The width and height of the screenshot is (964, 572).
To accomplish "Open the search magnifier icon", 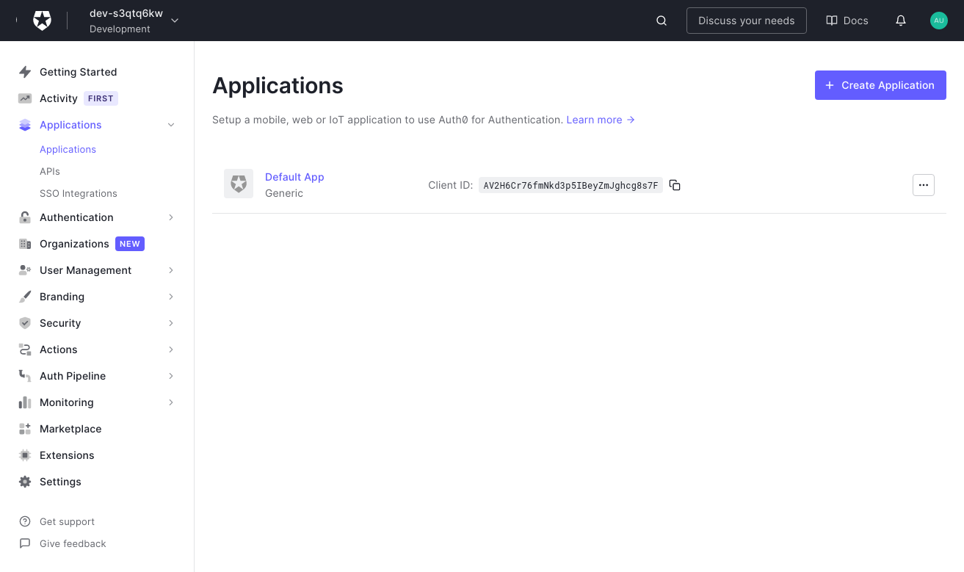I will tap(662, 21).
